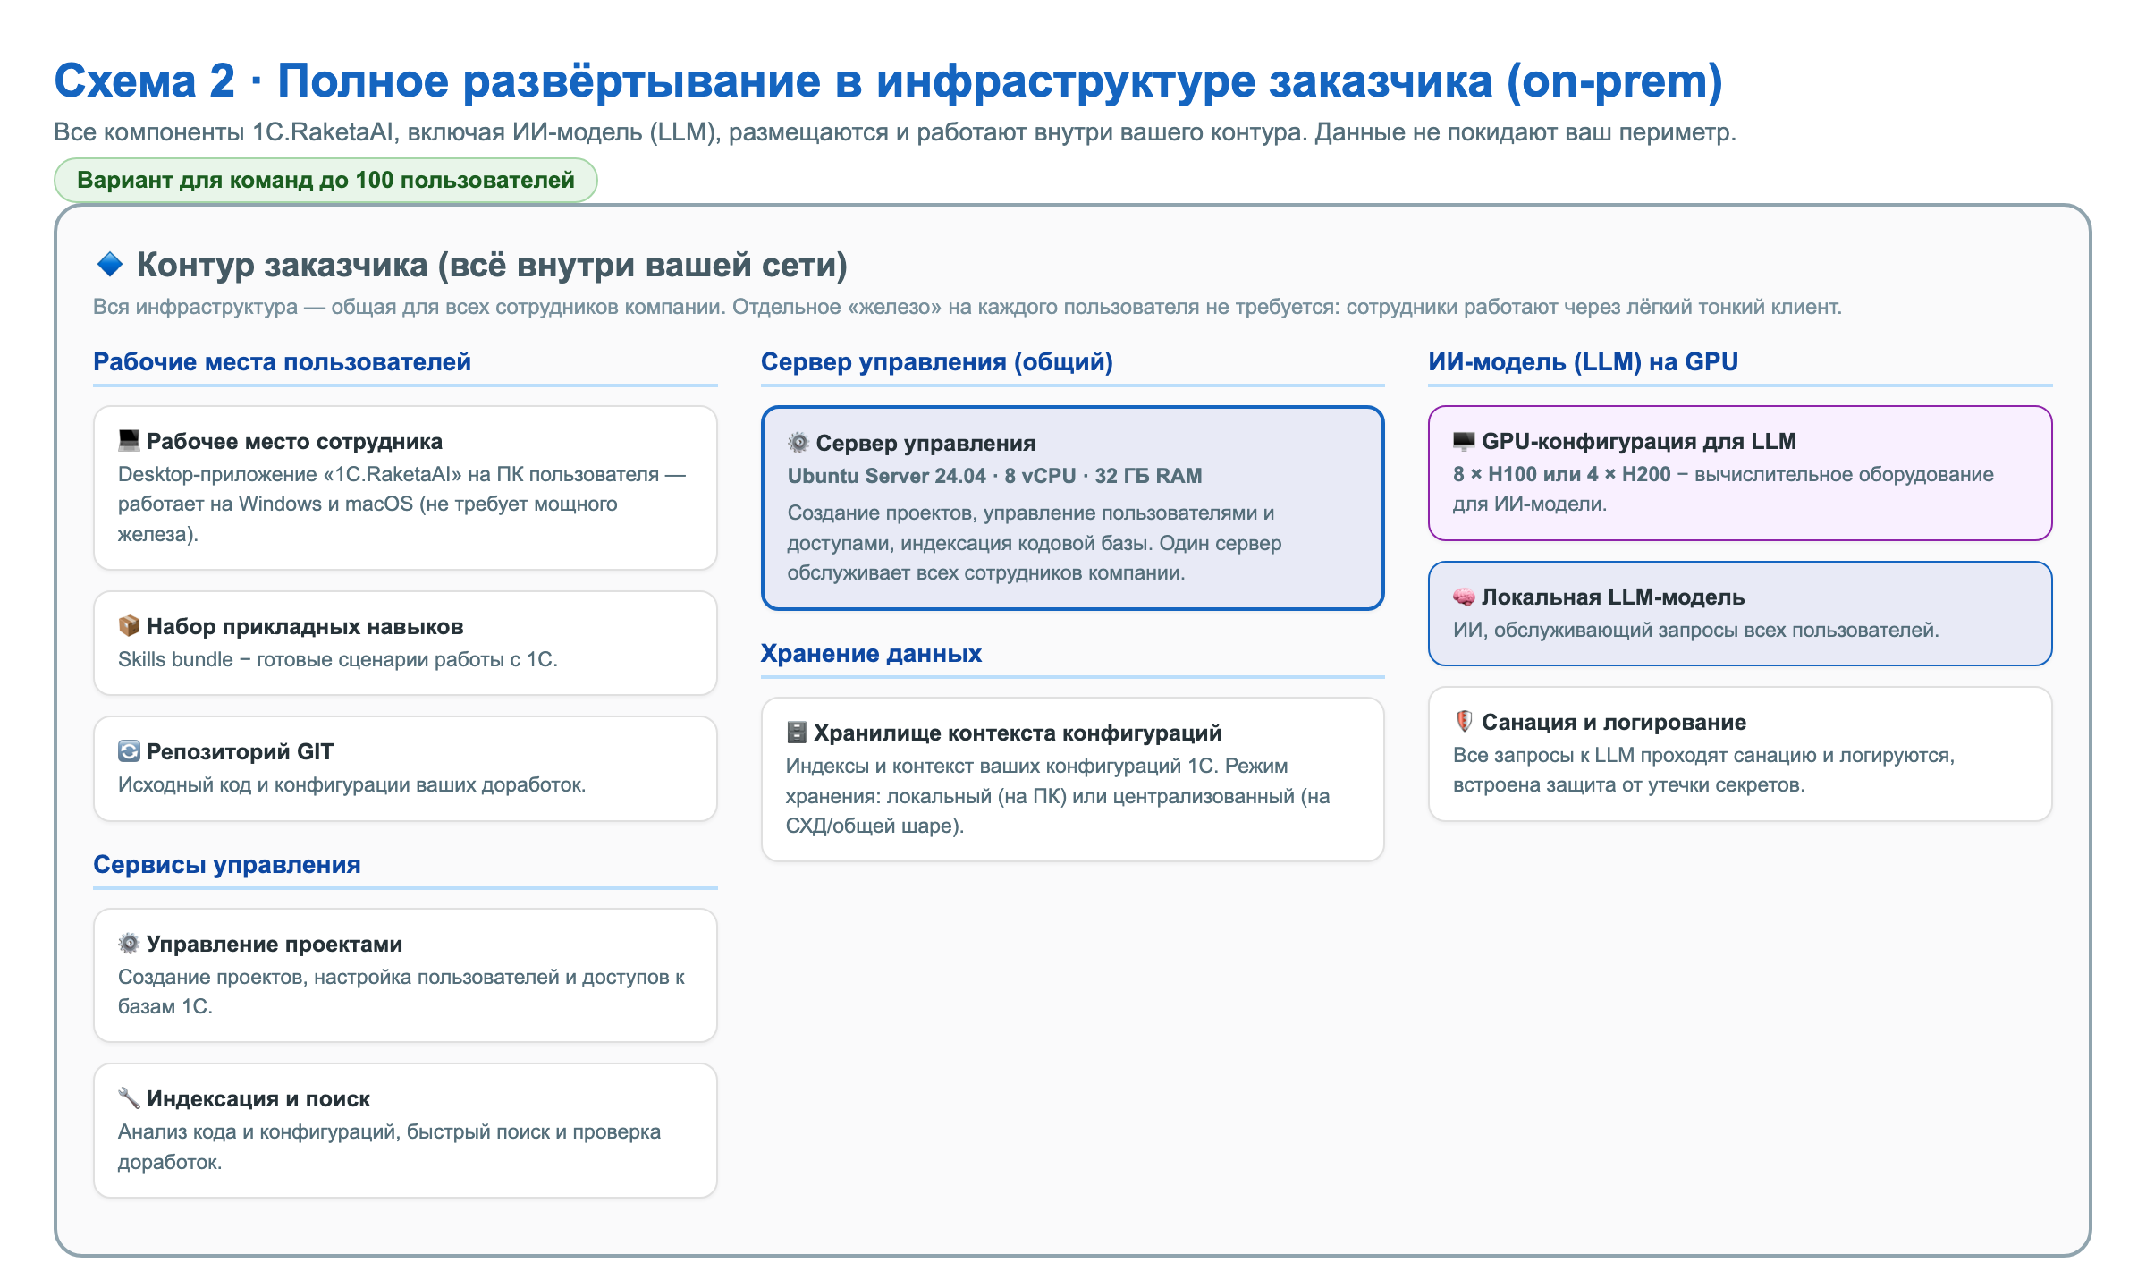Click the gear icon beside Управление проектами

coord(129,943)
